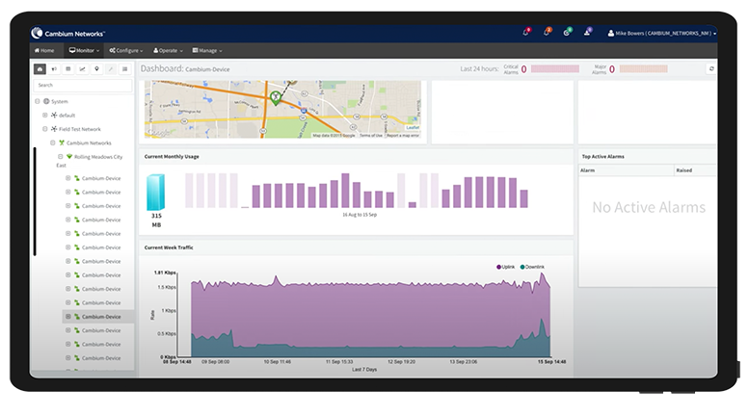Click Major Alarms count zero

click(x=612, y=69)
